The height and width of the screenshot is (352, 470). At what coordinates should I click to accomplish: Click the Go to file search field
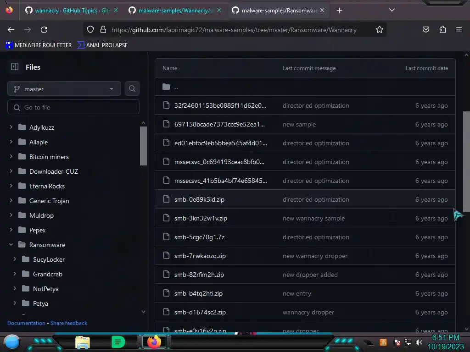(x=73, y=107)
